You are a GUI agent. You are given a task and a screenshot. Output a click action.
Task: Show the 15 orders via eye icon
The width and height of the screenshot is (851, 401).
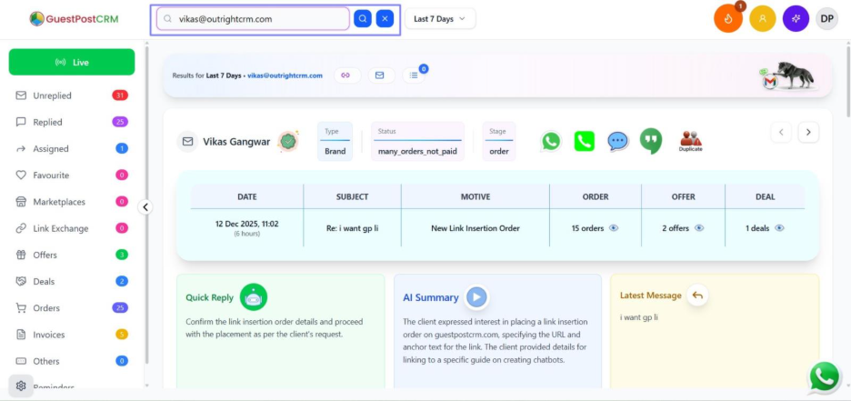[x=614, y=228]
